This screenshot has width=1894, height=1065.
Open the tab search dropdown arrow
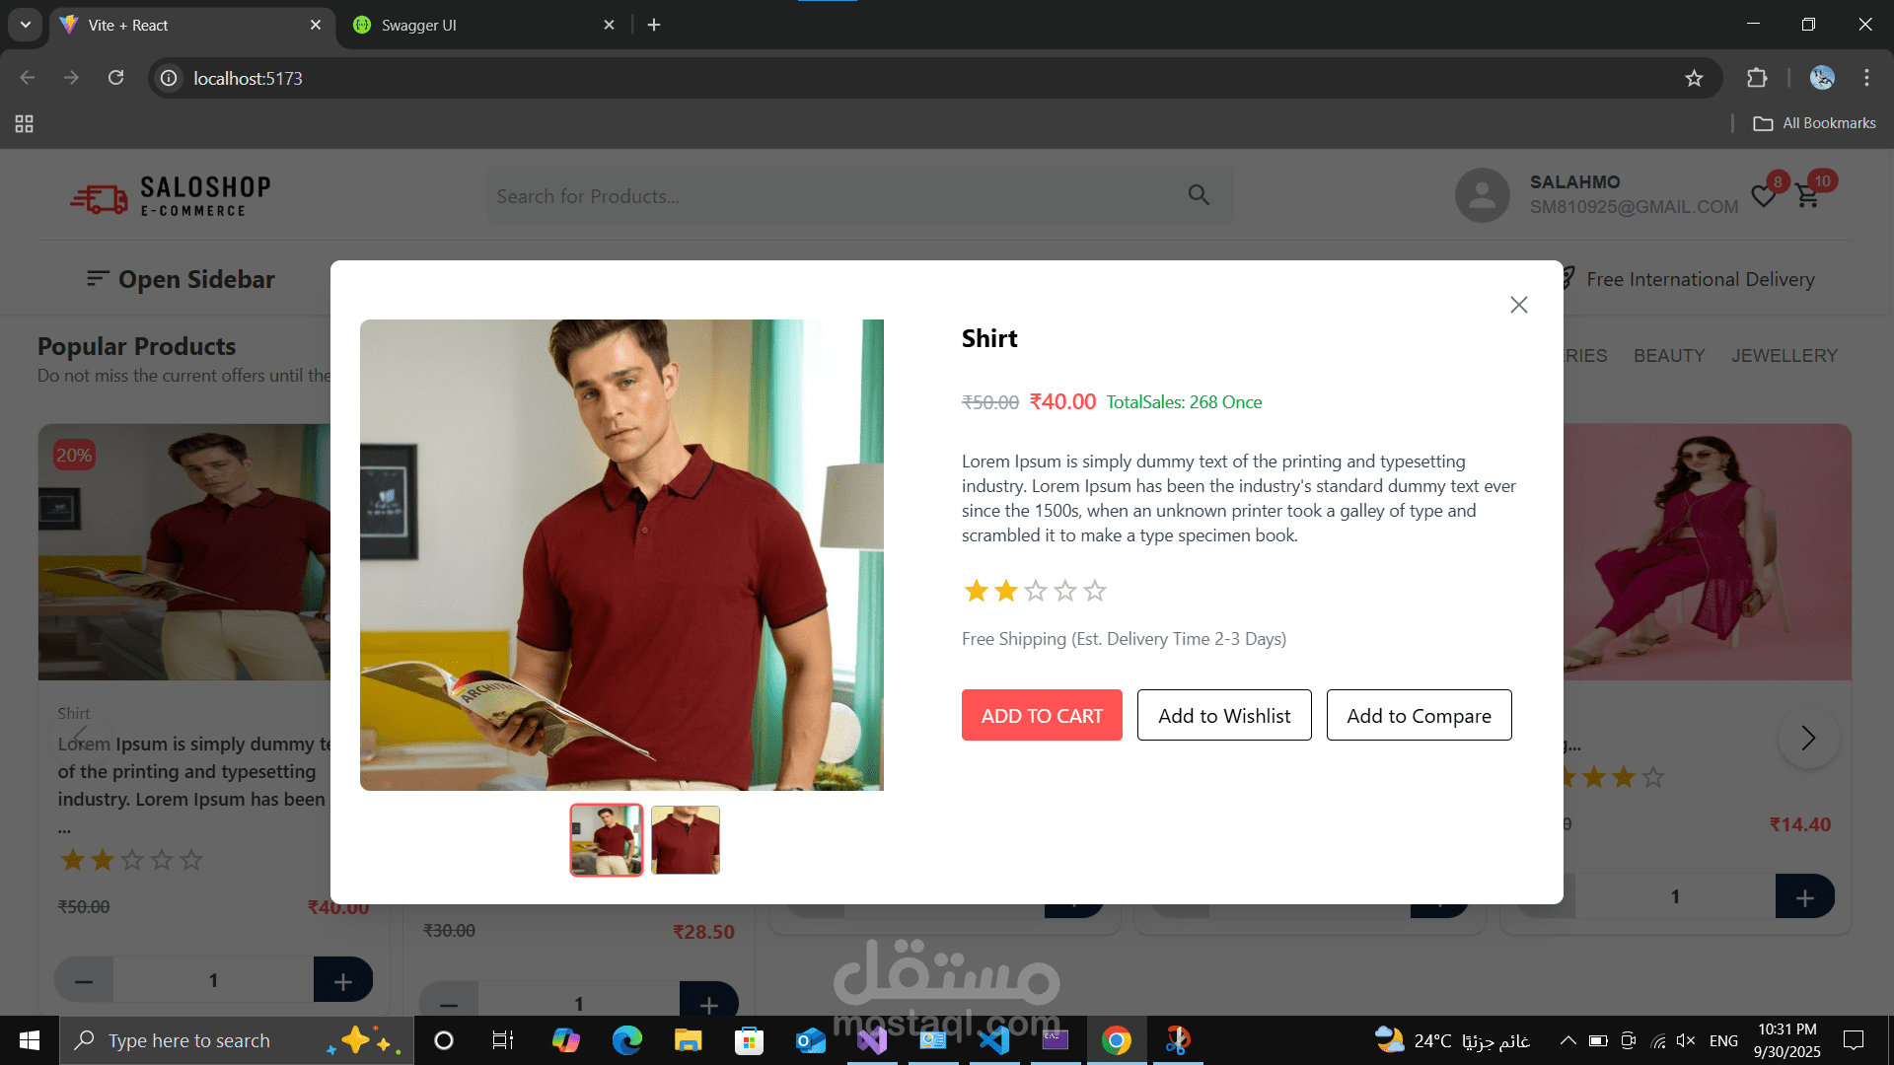click(26, 25)
